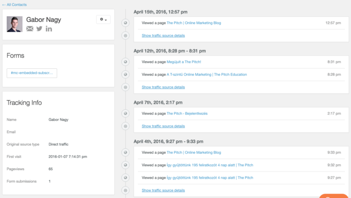Screen dimensions: 351x198
Task: Show traffic source details for April 7th
Action: 163,126
